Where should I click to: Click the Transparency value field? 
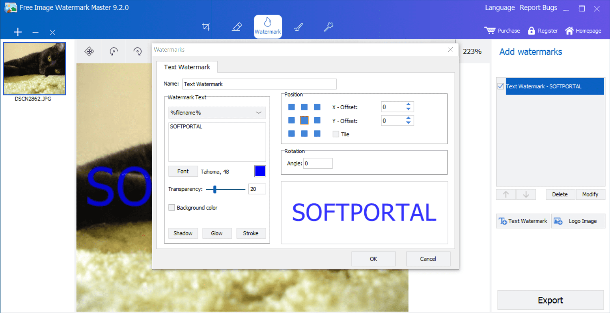point(257,189)
